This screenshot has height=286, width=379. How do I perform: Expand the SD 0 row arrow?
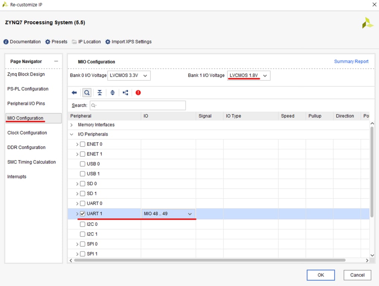(77, 184)
